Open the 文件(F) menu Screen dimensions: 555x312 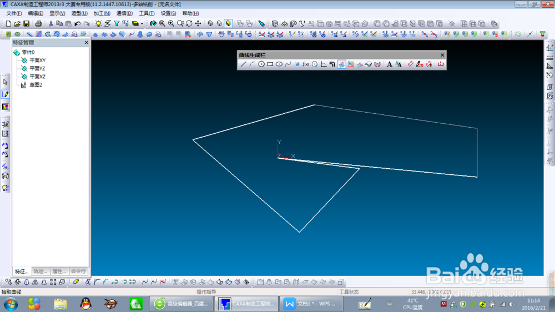tap(14, 13)
